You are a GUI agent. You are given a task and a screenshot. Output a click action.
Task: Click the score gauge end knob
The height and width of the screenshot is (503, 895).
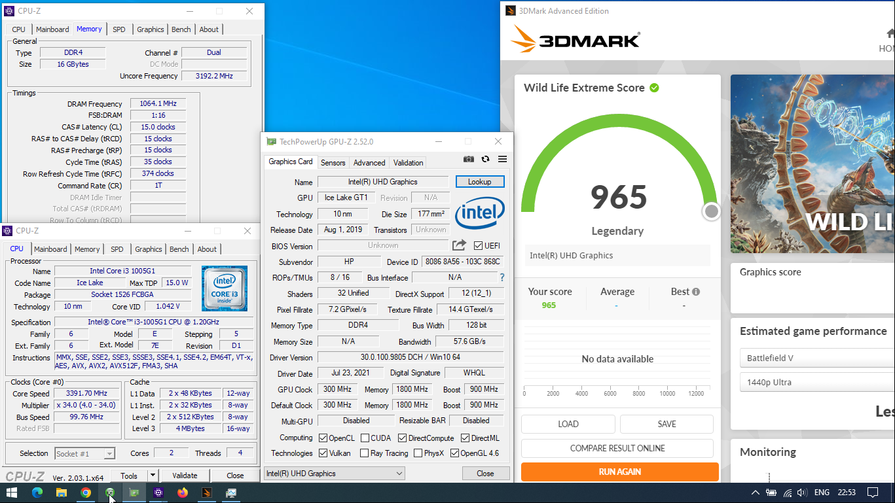click(x=711, y=211)
